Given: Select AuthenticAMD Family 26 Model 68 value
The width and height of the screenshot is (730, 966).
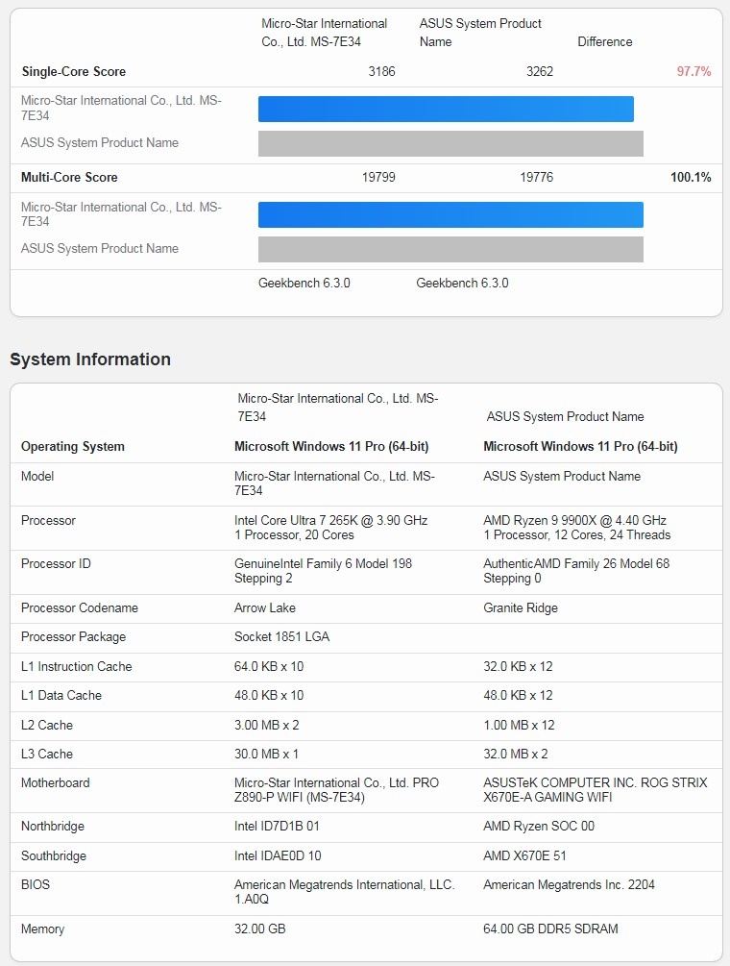Looking at the screenshot, I should (576, 571).
